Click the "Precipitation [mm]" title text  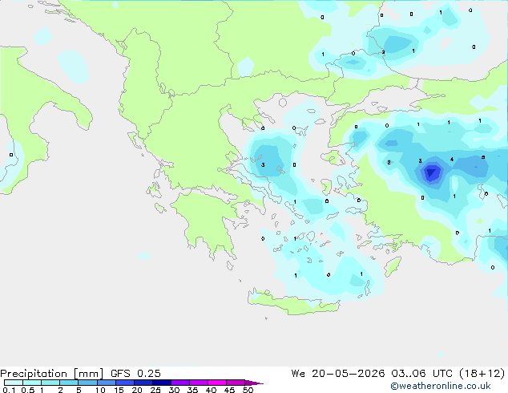pyautogui.click(x=52, y=374)
